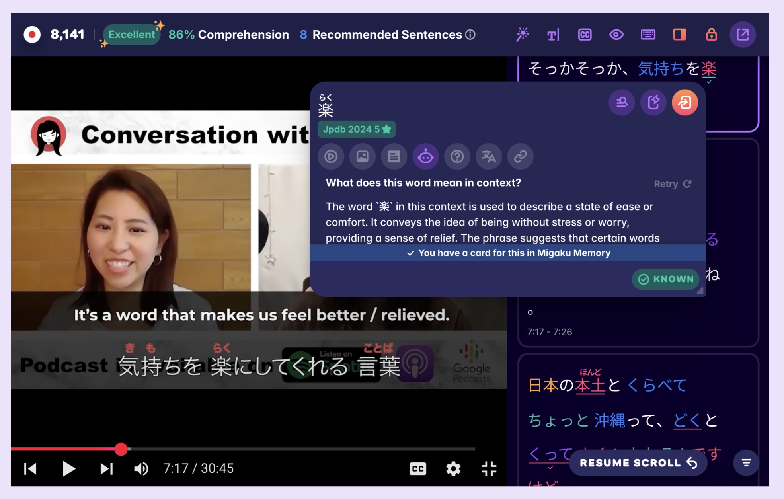
Task: Click the popup resize corner handle
Action: tap(700, 291)
